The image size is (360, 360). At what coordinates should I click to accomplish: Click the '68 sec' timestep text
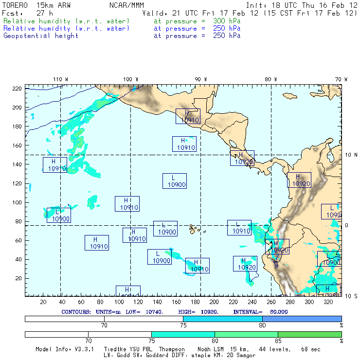click(x=311, y=349)
